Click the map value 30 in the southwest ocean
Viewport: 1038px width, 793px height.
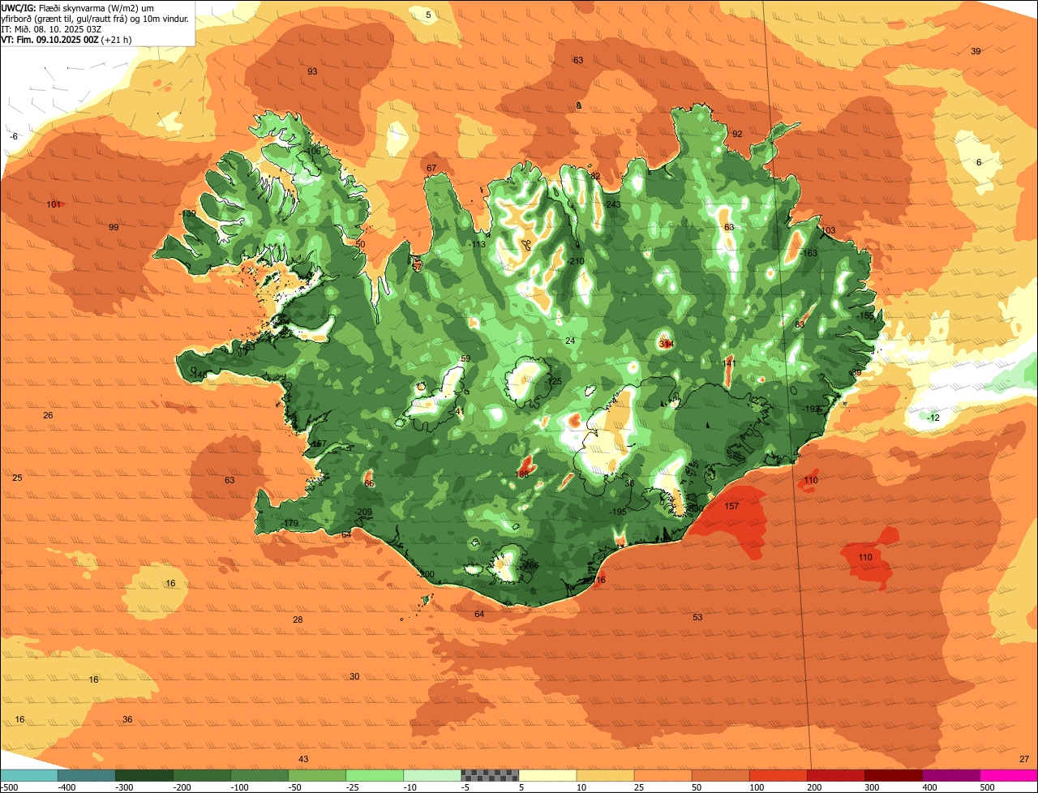pos(354,676)
